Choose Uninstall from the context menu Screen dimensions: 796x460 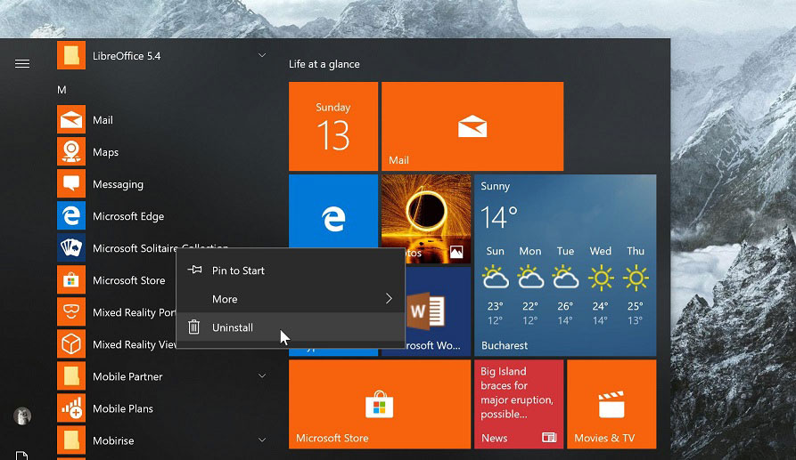[233, 327]
